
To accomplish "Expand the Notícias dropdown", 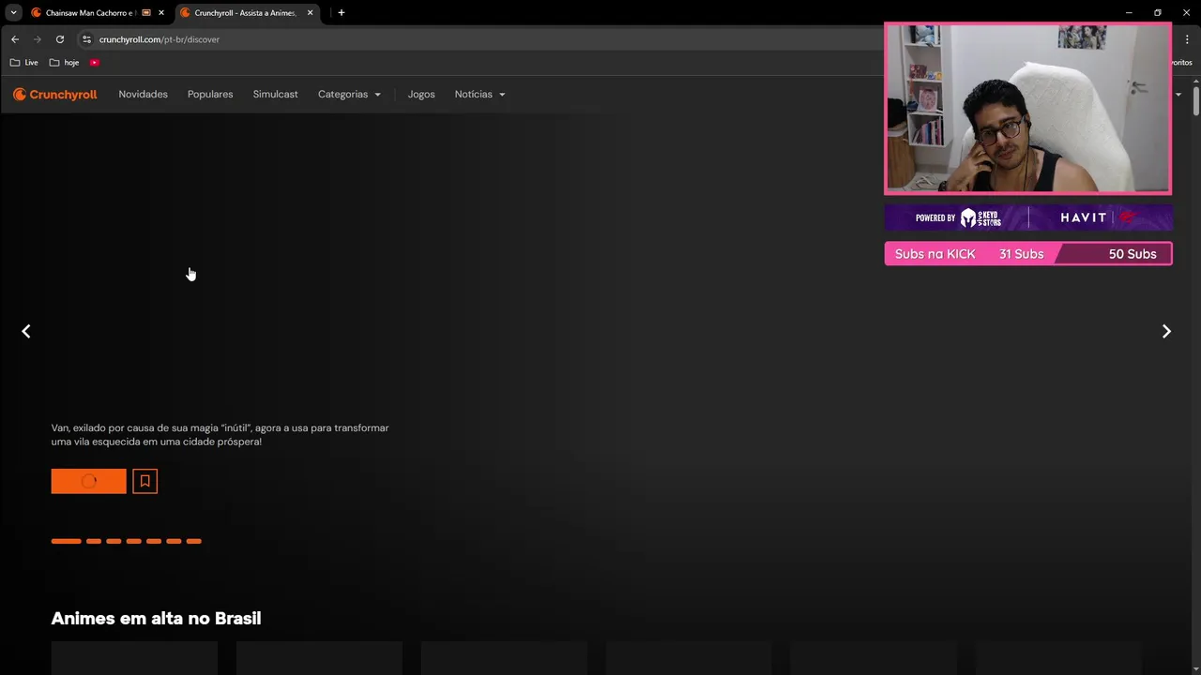I will 479,95.
